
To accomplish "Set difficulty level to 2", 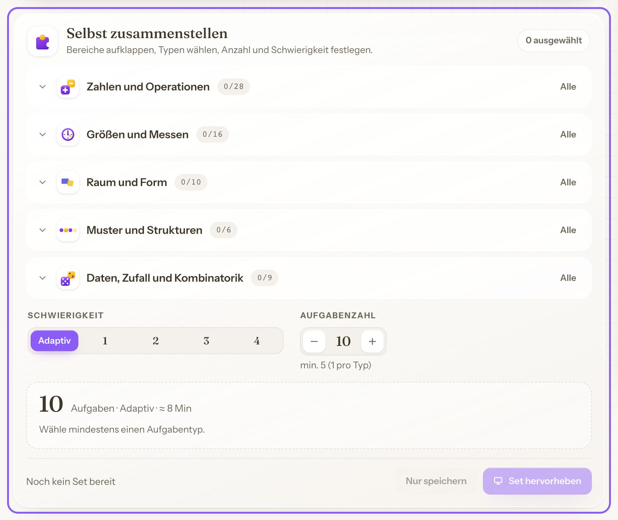I will (x=156, y=341).
